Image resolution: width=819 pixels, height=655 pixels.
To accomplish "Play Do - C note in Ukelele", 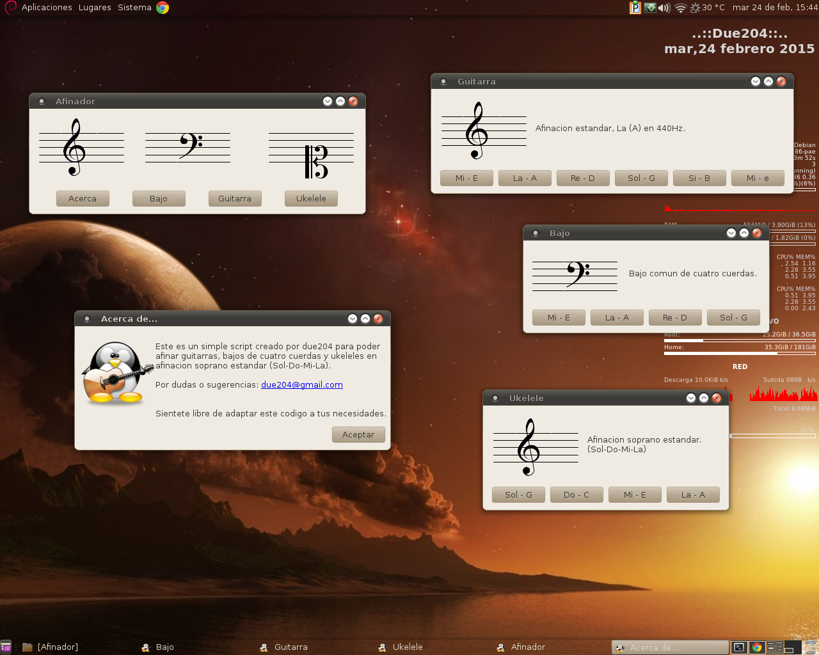I will (x=576, y=494).
